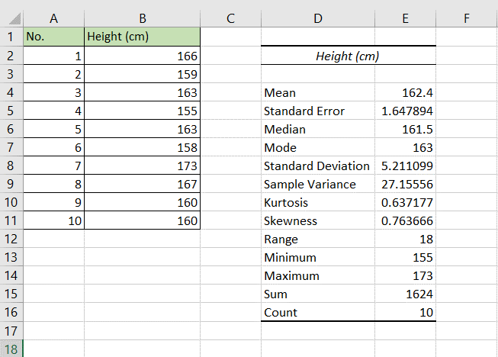Viewport: 498px width, 357px height.
Task: Click row 18 header
Action: [x=11, y=349]
